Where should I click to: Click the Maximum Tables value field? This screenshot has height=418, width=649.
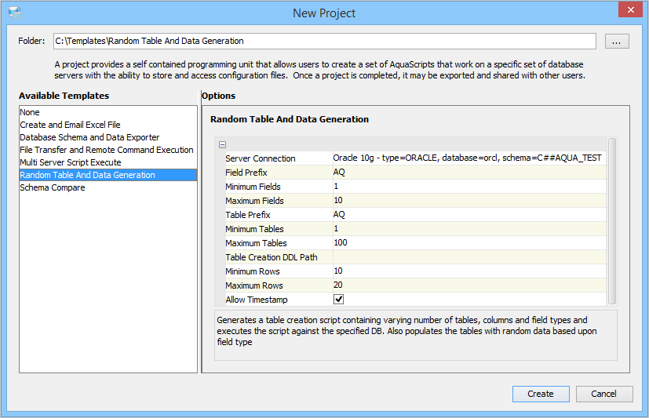coord(469,243)
